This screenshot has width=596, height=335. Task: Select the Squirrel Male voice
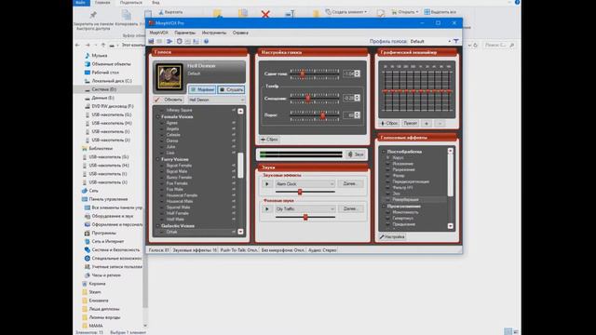178,208
